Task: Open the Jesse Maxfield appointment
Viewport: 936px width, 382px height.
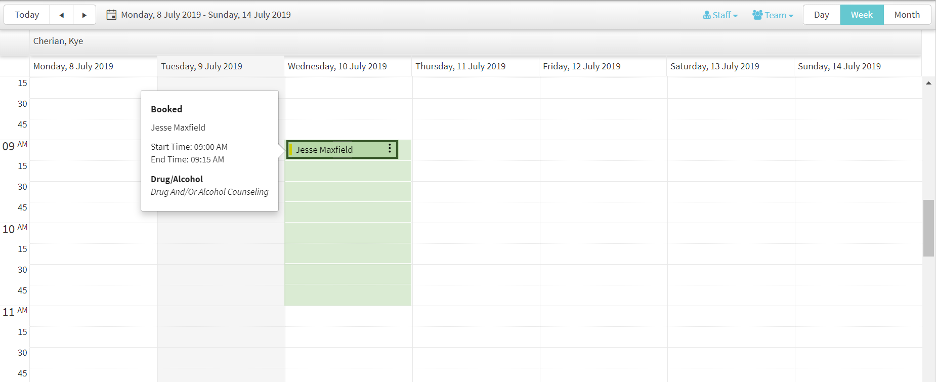Action: pyautogui.click(x=334, y=150)
